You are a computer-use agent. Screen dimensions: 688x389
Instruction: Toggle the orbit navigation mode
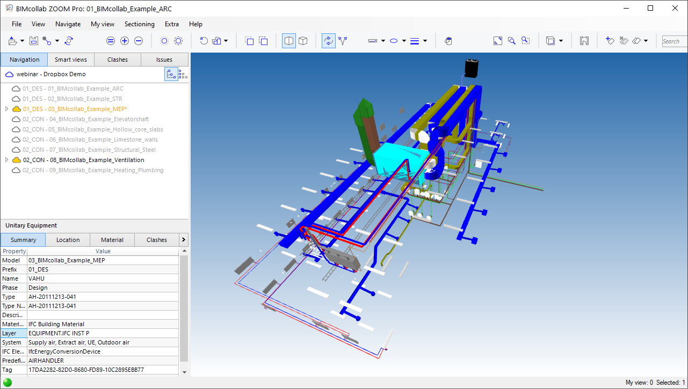(329, 41)
